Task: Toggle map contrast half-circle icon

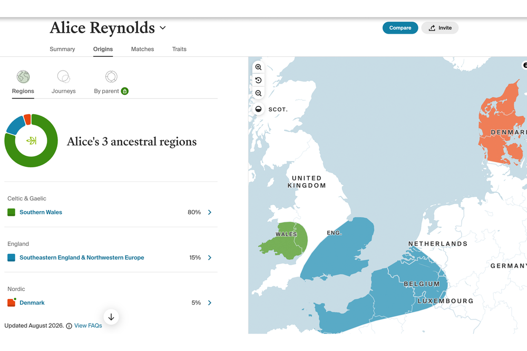Action: pyautogui.click(x=258, y=109)
